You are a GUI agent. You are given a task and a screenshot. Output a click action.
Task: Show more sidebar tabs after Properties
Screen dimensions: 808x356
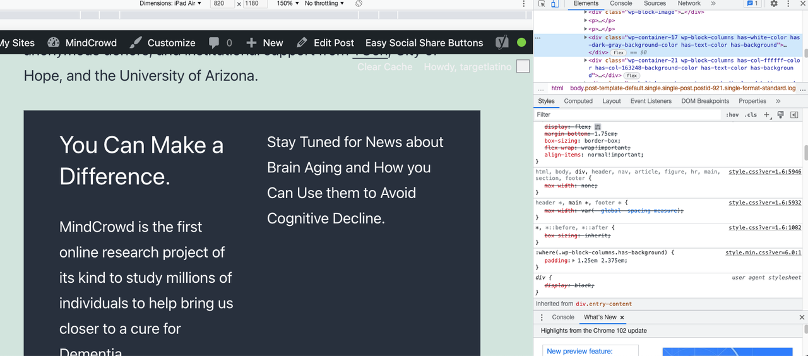pyautogui.click(x=778, y=101)
